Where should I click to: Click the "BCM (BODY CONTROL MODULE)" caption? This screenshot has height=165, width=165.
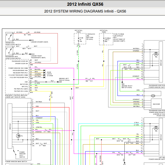tap(16, 95)
